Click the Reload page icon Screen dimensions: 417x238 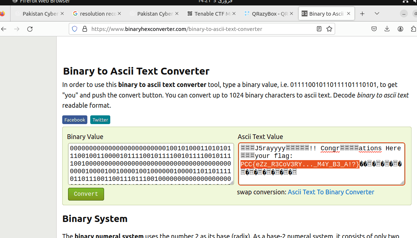pos(30,29)
